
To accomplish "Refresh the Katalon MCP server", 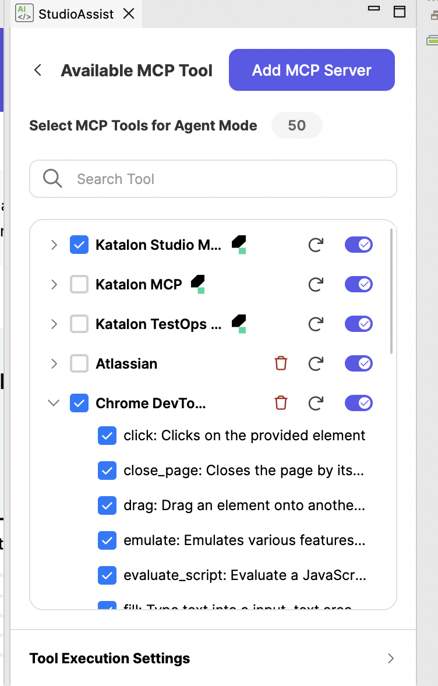I will pos(316,284).
